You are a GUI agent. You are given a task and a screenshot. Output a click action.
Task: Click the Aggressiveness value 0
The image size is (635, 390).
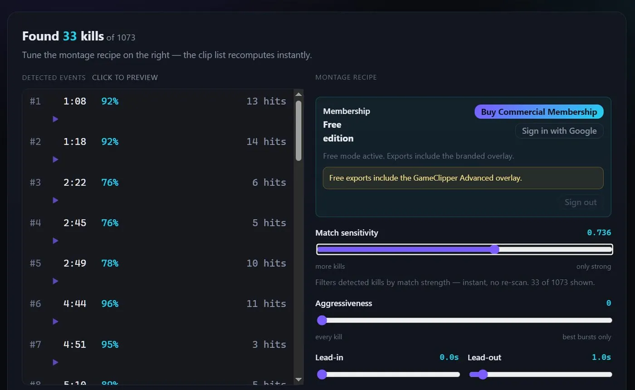click(x=609, y=303)
